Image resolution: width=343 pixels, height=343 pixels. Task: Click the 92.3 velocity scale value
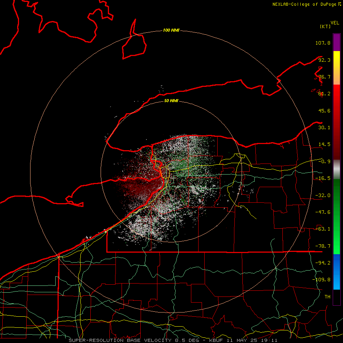point(324,60)
